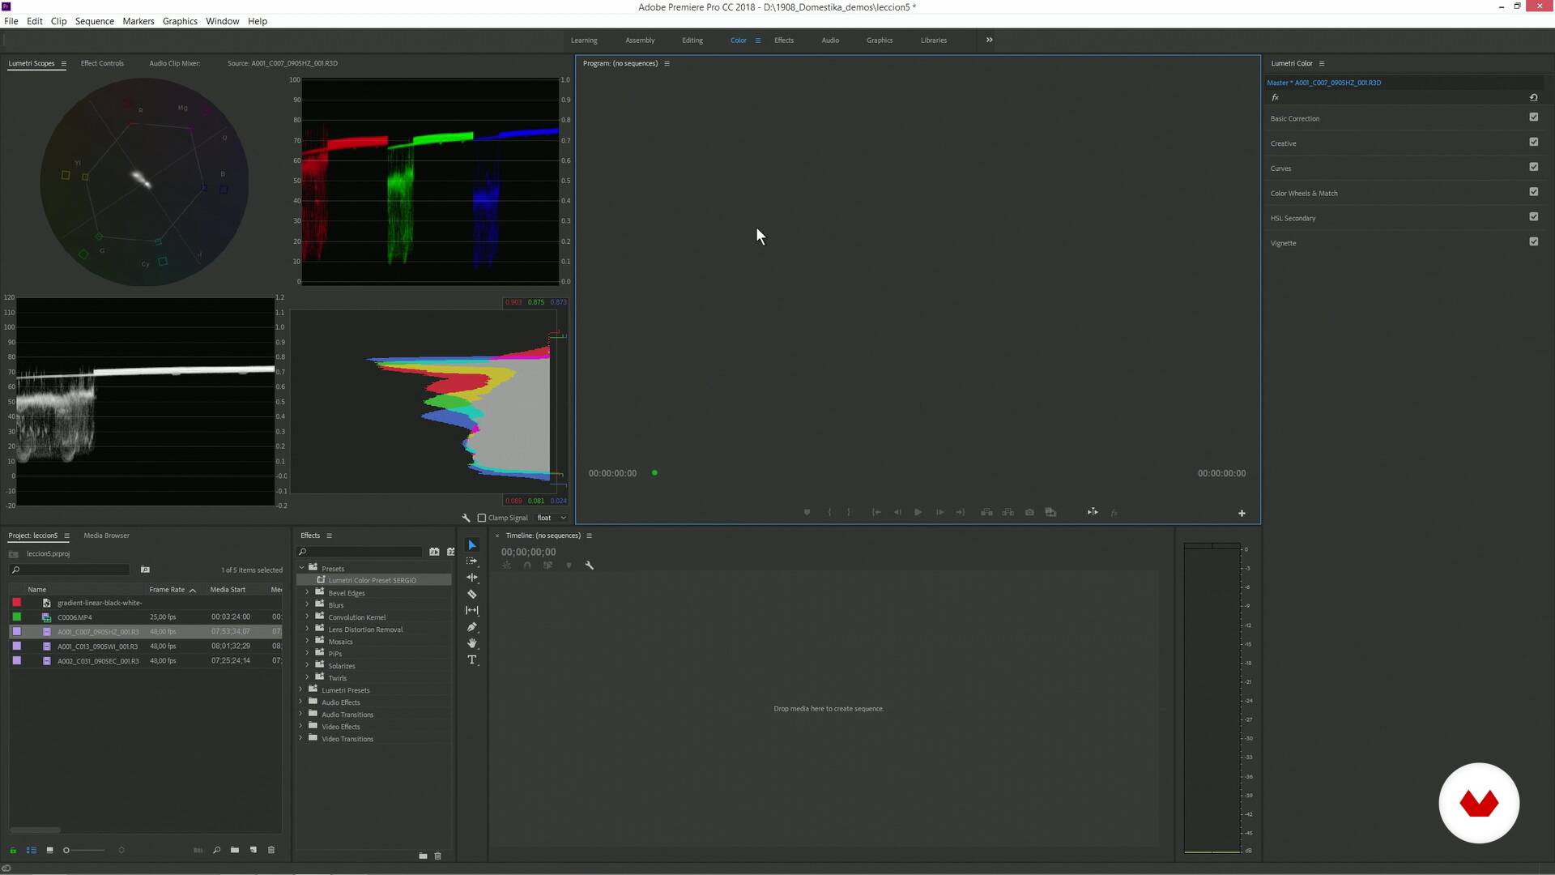Open the Basic Correction section
The width and height of the screenshot is (1555, 875).
click(x=1295, y=118)
